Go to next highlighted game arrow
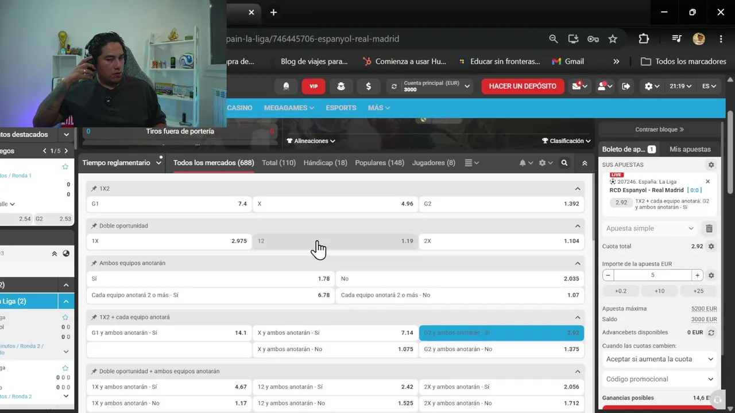The image size is (735, 413). coord(66,151)
